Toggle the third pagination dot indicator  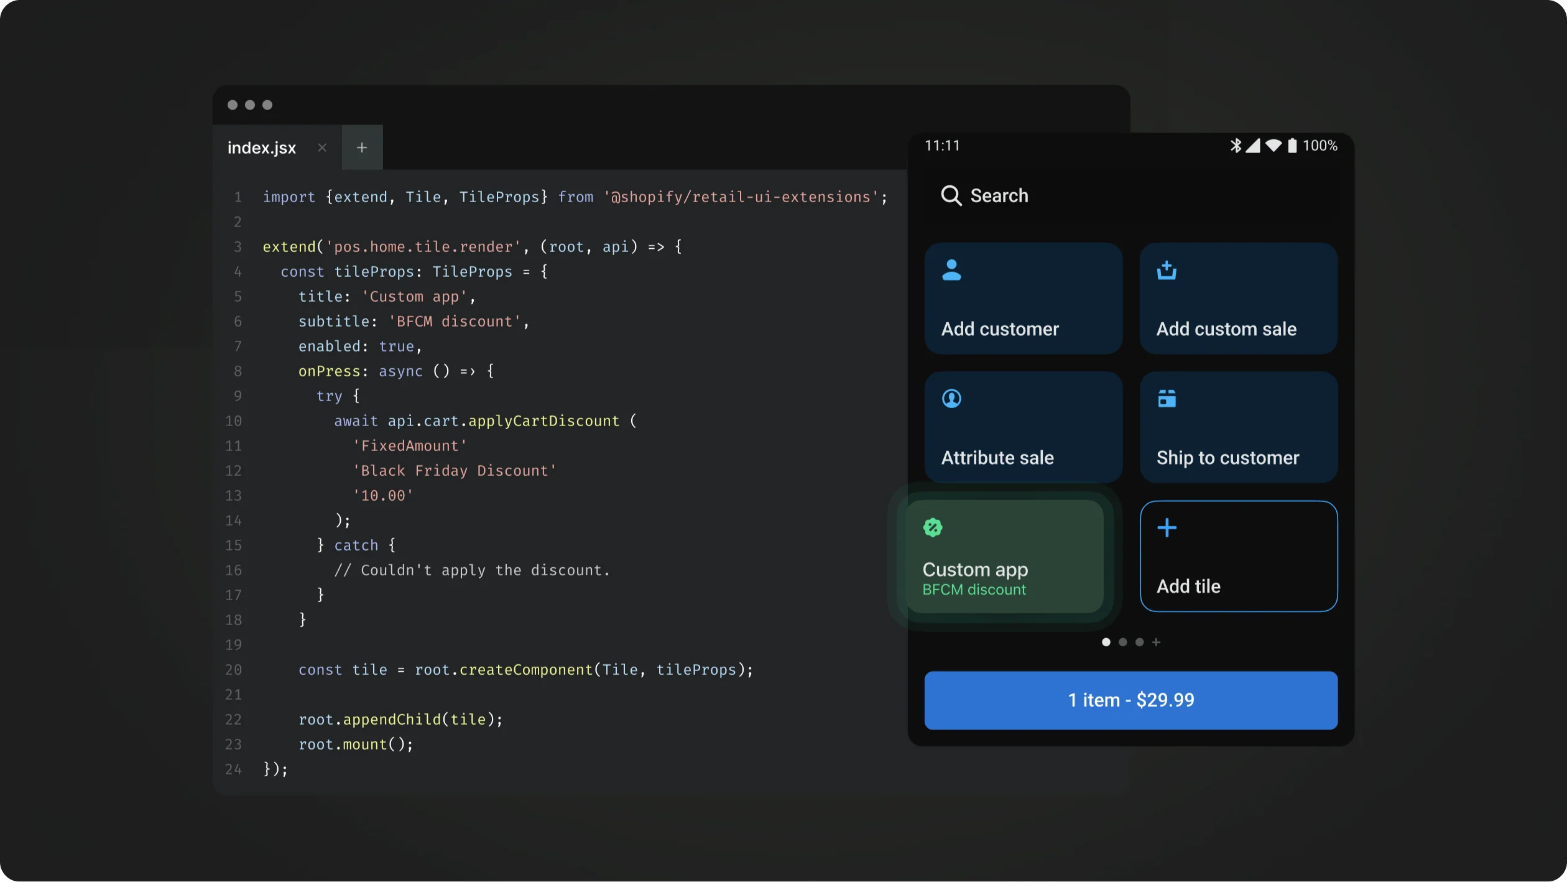[1140, 642]
